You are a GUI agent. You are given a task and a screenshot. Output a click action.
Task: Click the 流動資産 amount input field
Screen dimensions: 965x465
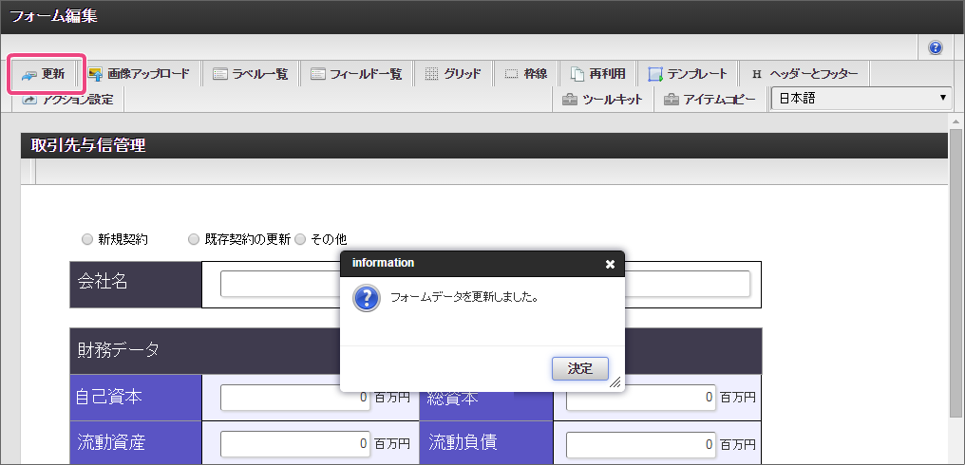[295, 443]
